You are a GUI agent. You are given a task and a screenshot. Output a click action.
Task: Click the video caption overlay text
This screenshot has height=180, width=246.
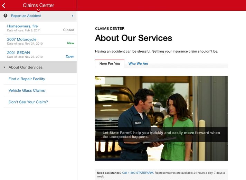pos(161,135)
